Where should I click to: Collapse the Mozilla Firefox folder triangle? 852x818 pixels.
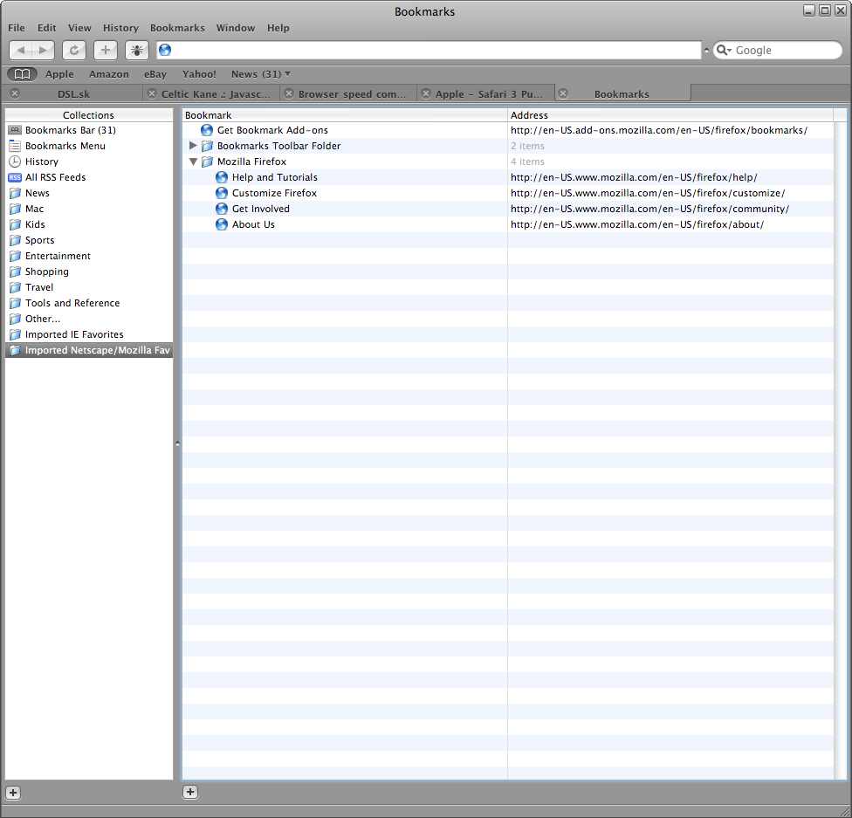(193, 162)
